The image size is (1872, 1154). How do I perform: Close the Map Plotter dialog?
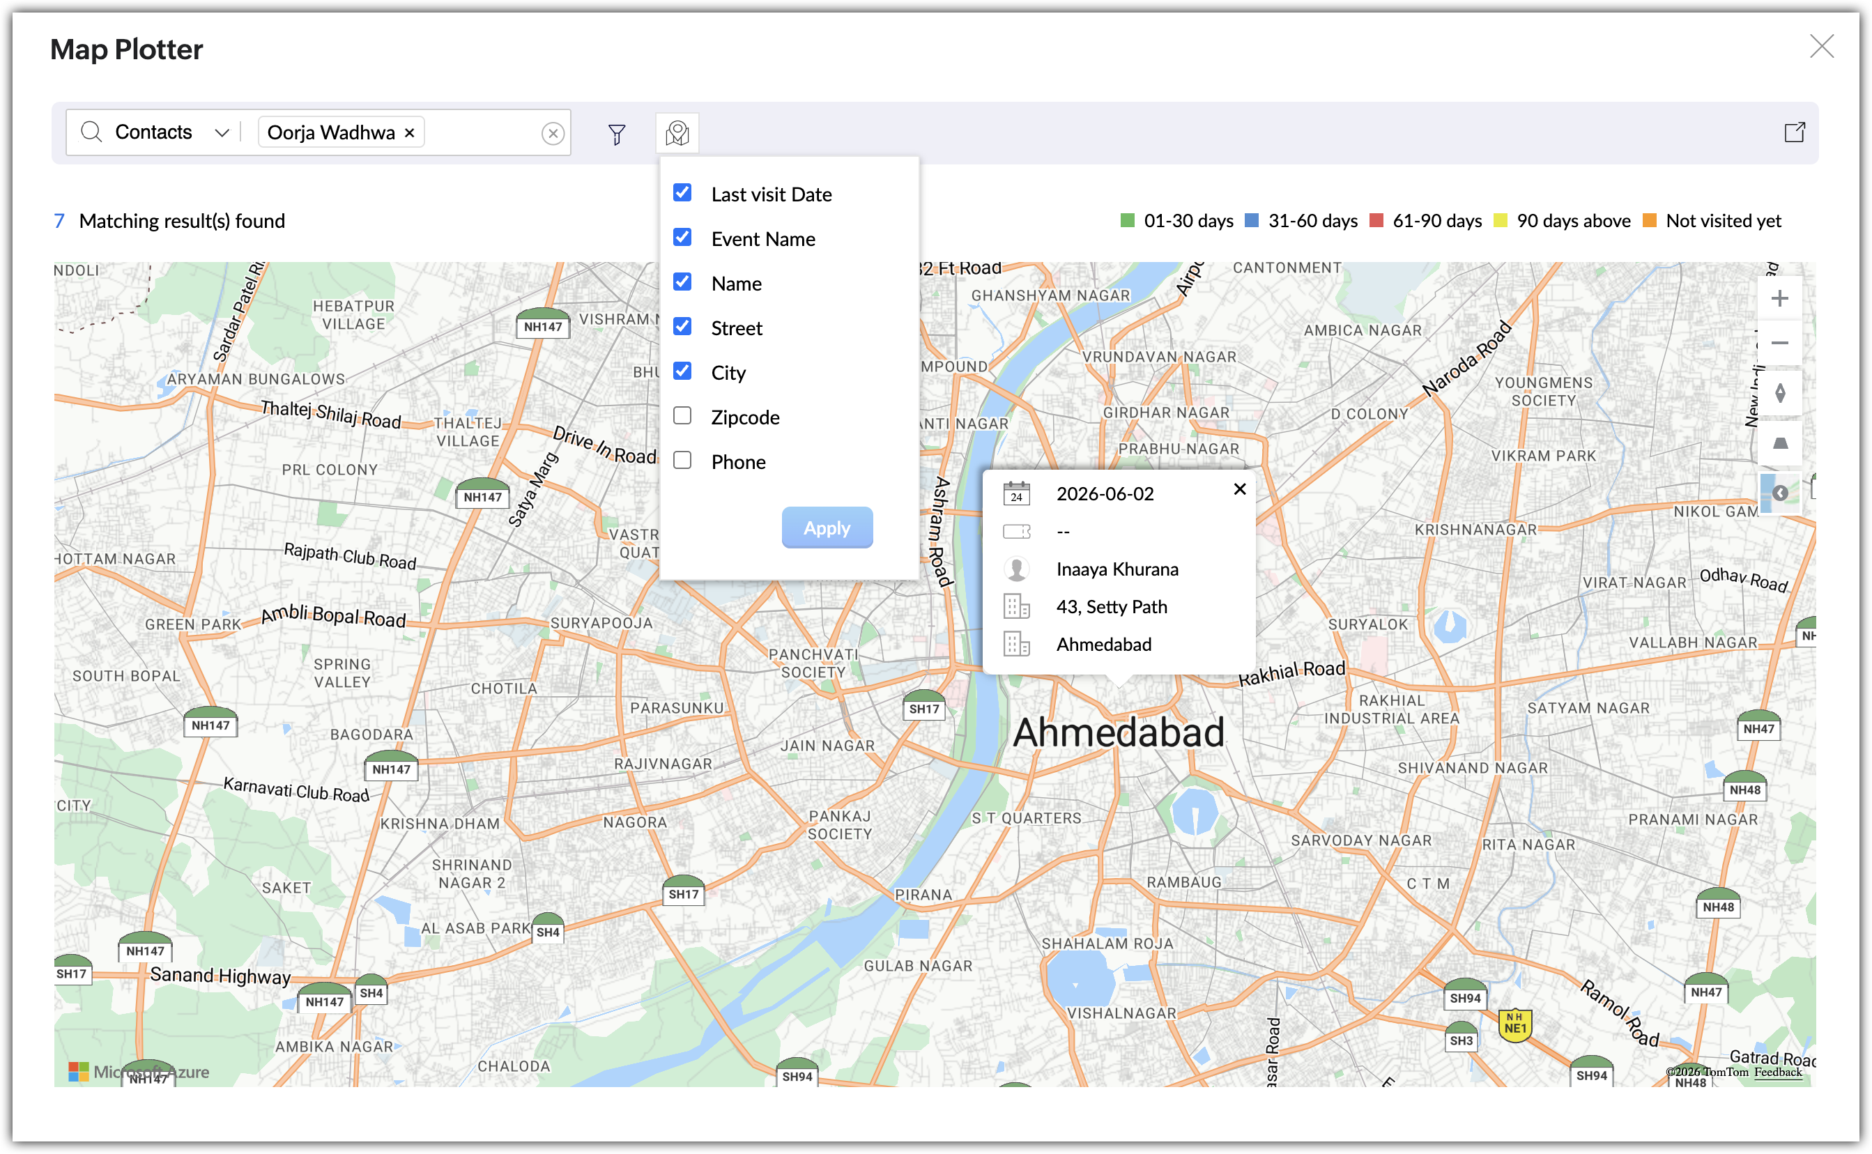(x=1821, y=47)
